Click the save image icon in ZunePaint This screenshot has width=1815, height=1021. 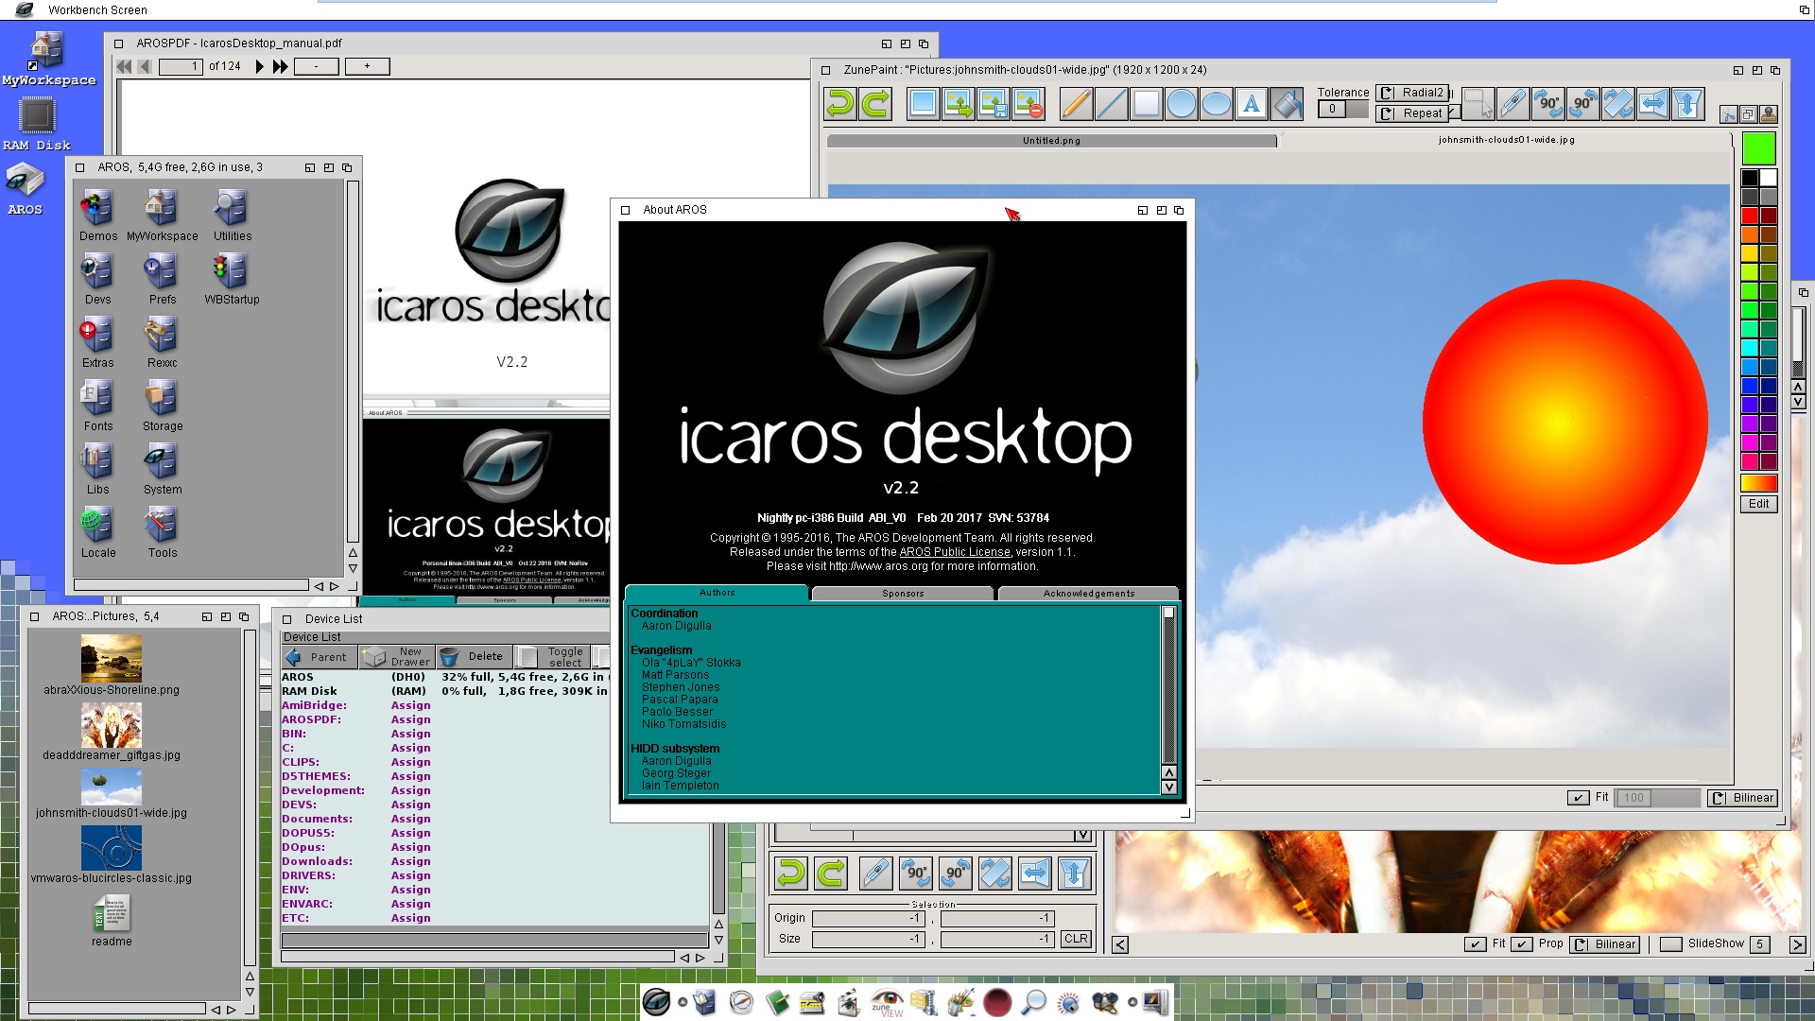[x=993, y=104]
